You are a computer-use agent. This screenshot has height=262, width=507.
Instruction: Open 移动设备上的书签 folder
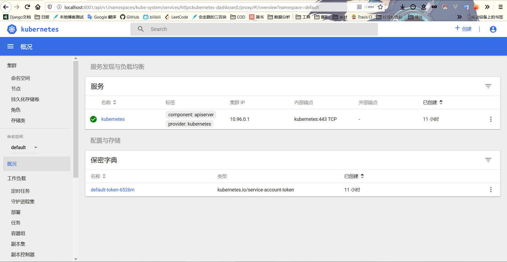pyautogui.click(x=485, y=17)
